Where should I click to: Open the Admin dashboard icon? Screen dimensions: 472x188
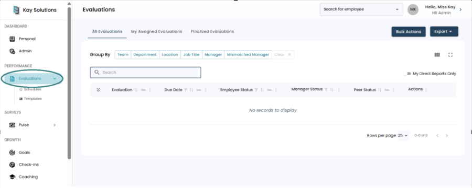tap(12, 51)
